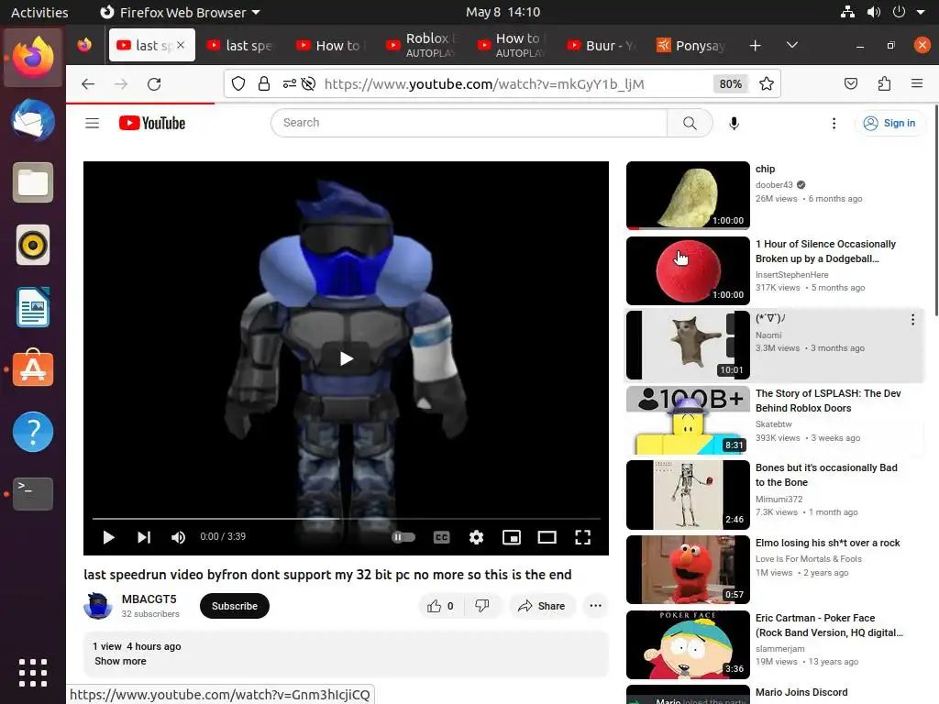Mute the video player volume
This screenshot has width=939, height=704.
coord(178,537)
